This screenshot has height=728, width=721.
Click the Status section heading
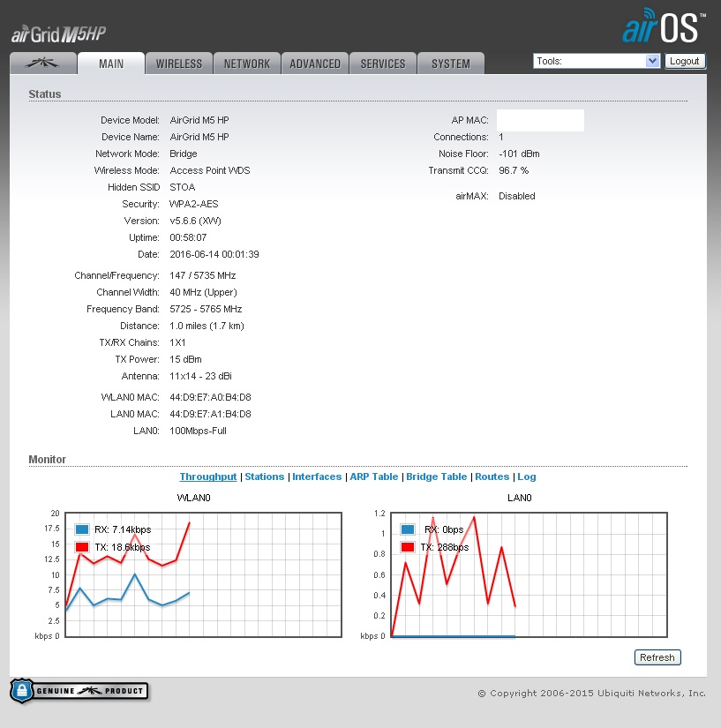coord(45,94)
